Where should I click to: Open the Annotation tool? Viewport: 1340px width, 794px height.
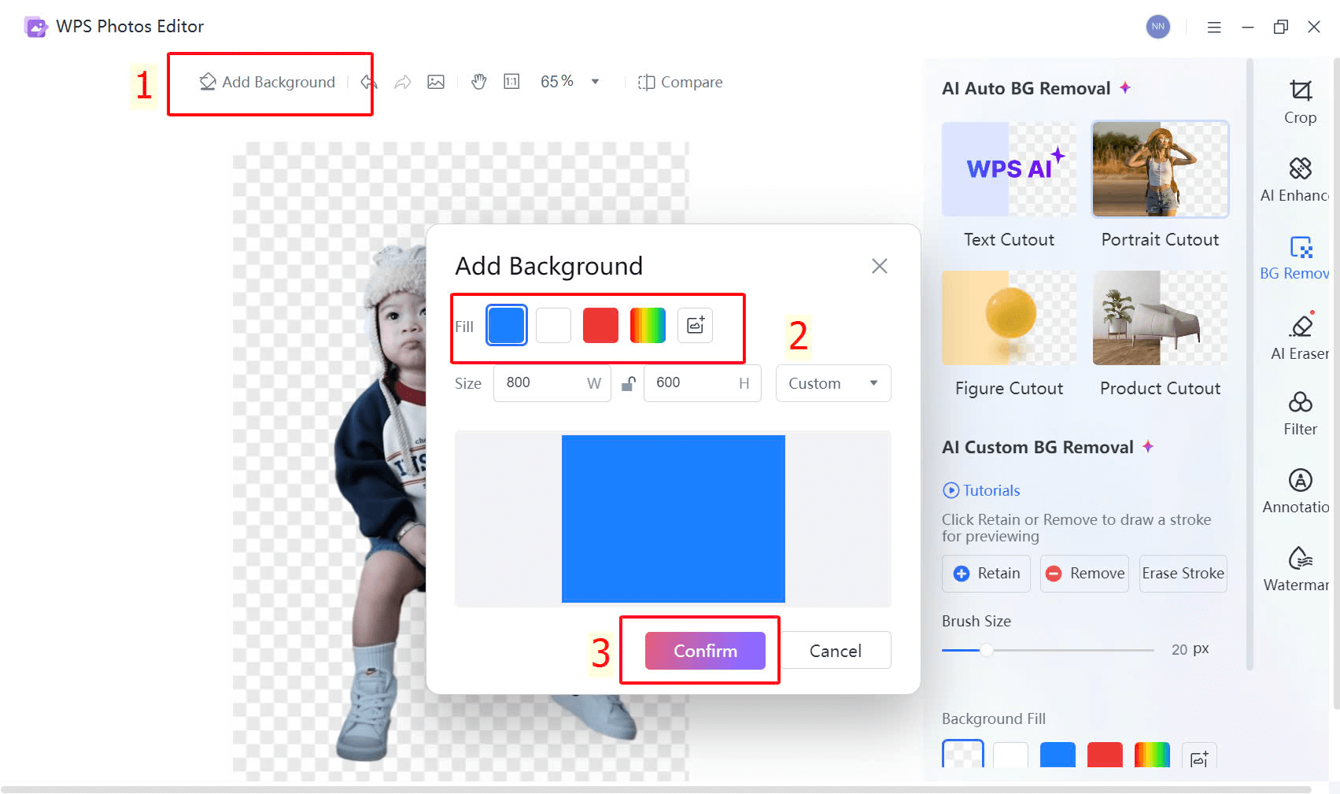[x=1297, y=491]
